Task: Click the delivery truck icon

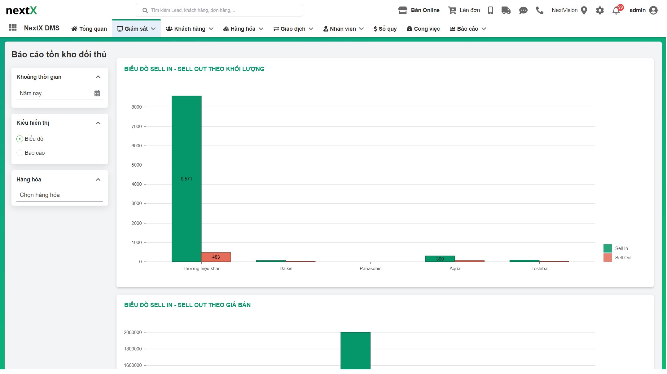Action: tap(506, 10)
